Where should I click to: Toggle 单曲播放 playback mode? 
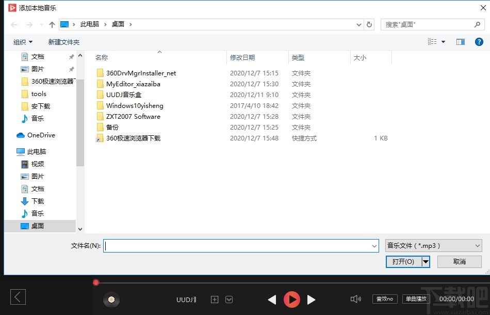[416, 298]
